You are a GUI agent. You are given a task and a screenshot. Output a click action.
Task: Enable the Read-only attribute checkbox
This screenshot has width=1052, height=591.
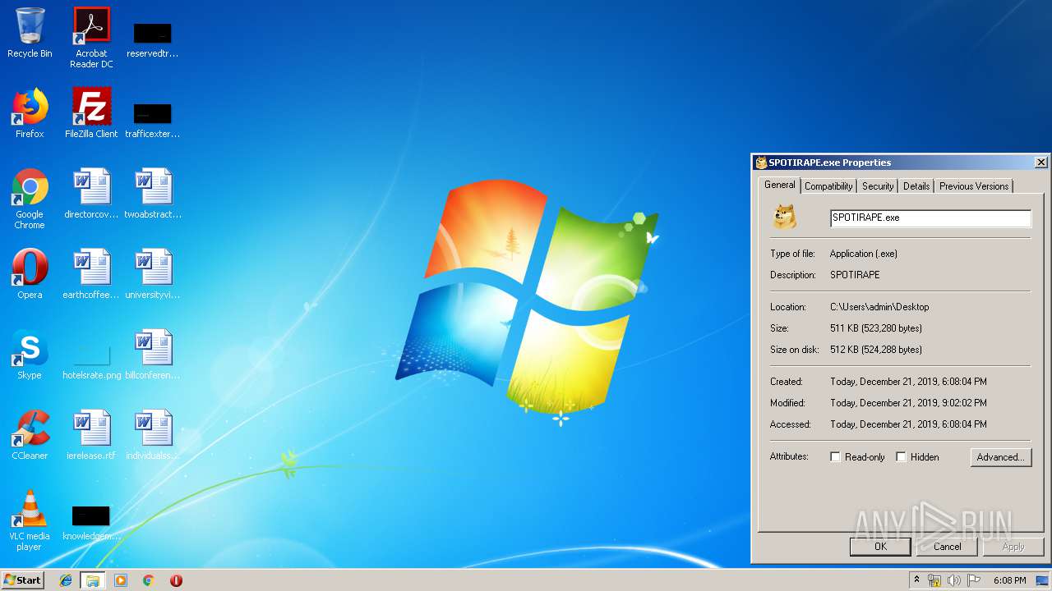point(836,457)
